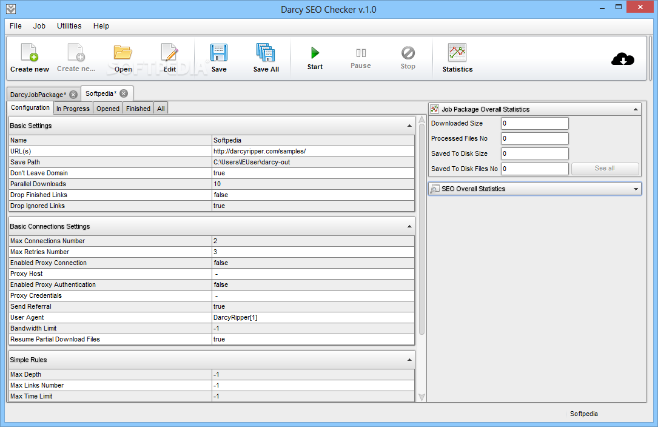Viewport: 658px width, 427px height.
Task: Open the Help menu
Action: click(101, 25)
